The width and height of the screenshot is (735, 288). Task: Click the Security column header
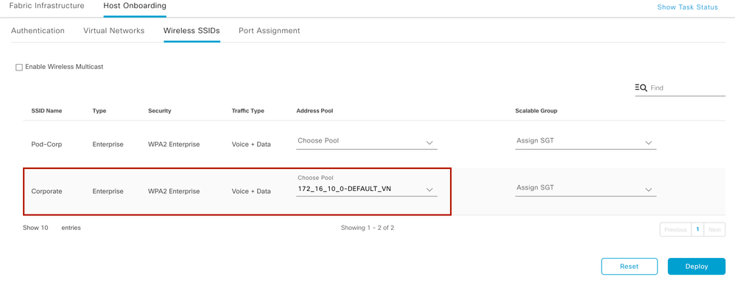pyautogui.click(x=159, y=111)
